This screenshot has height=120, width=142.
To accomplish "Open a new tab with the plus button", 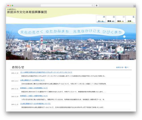I will [135, 6].
